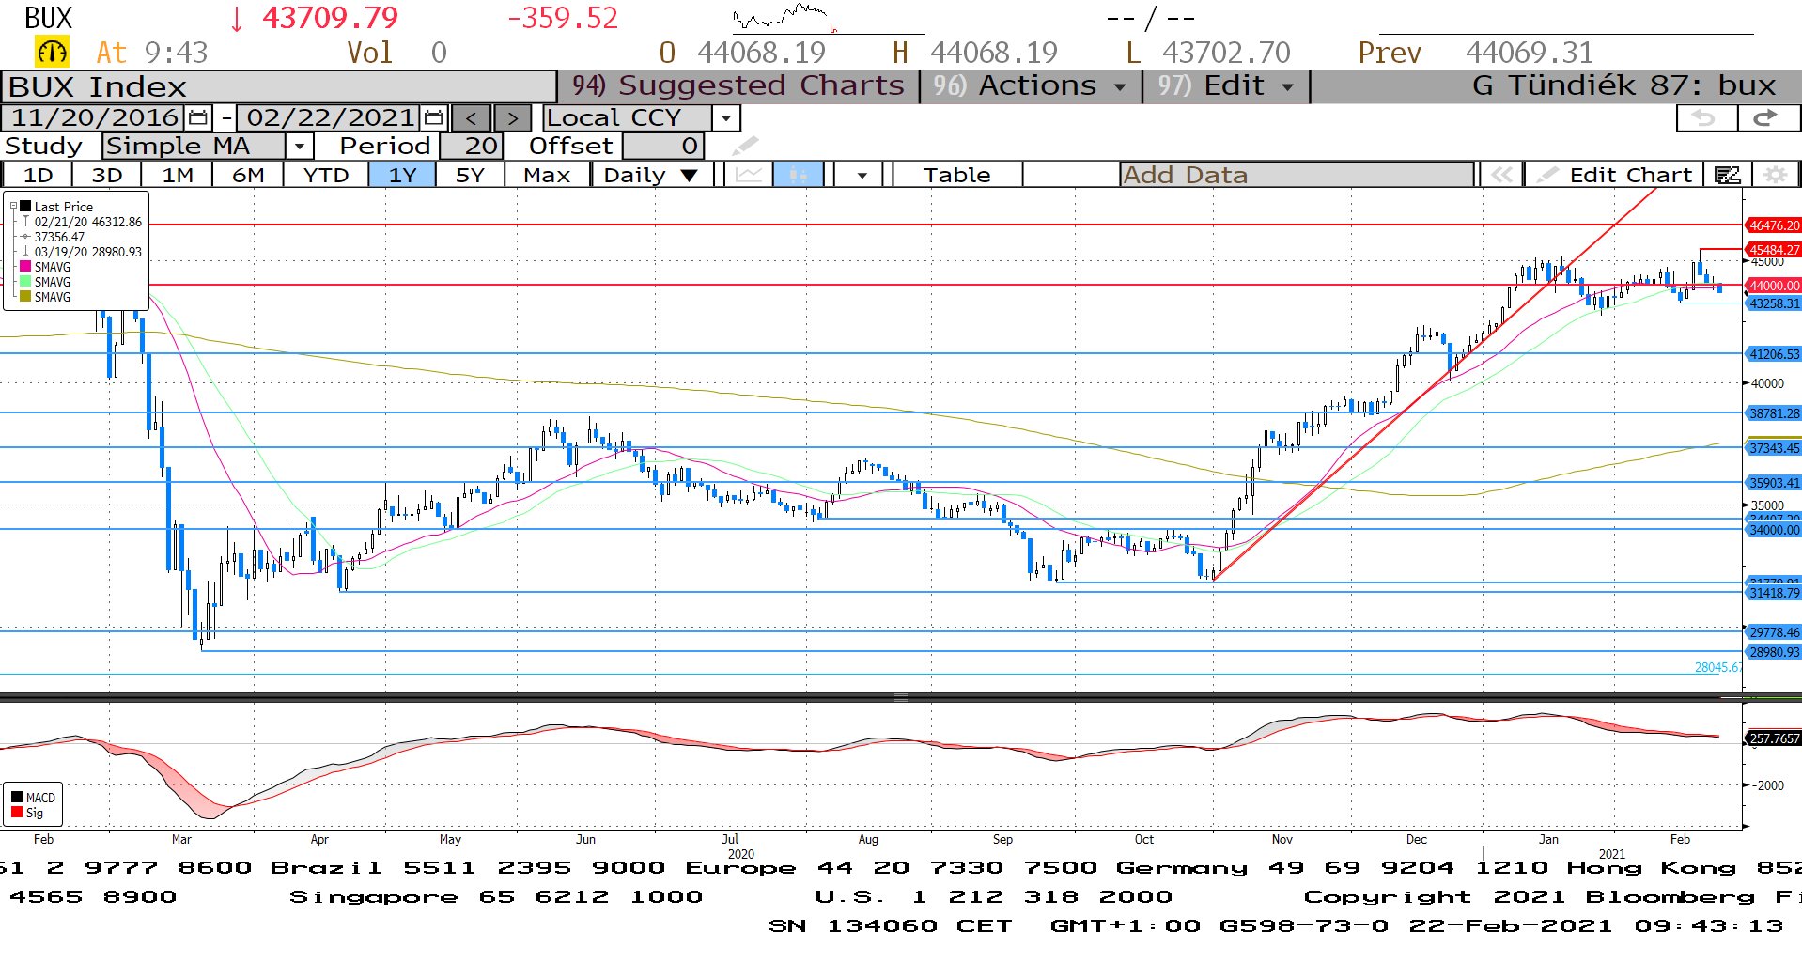Select the line chart type icon
The image size is (1802, 963).
pos(749,175)
